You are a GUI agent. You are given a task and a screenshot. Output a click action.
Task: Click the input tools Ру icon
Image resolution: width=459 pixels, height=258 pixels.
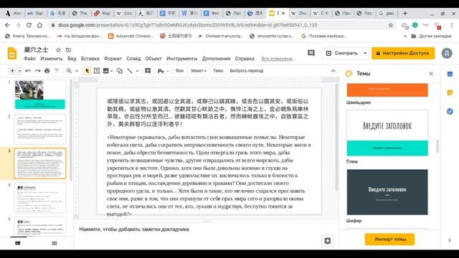(x=161, y=71)
